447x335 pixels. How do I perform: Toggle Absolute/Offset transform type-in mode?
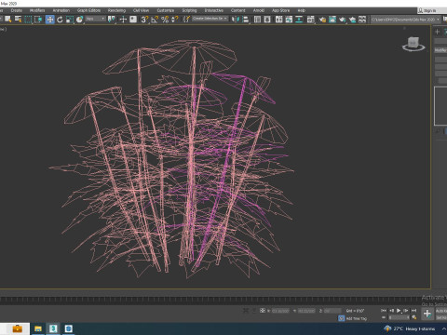263,311
